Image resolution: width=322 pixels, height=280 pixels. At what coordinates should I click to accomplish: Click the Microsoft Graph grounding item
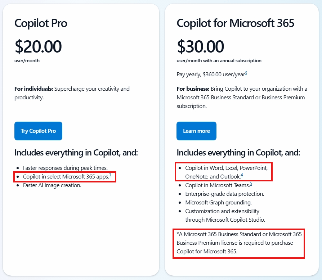pos(219,203)
